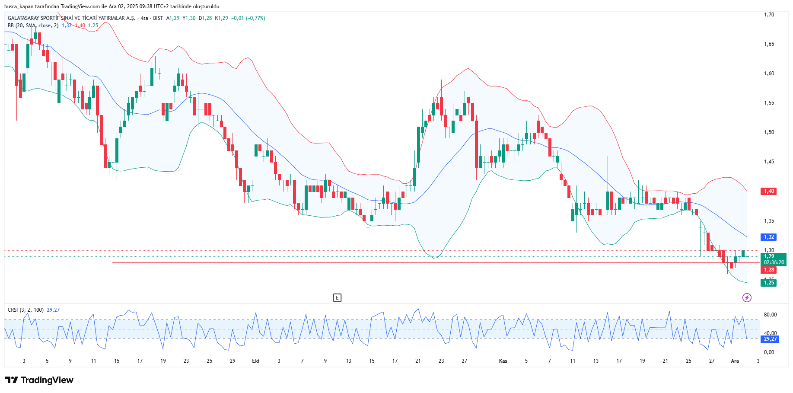Click the purple lightning bolt icon
Image resolution: width=793 pixels, height=393 pixels.
pos(747,297)
